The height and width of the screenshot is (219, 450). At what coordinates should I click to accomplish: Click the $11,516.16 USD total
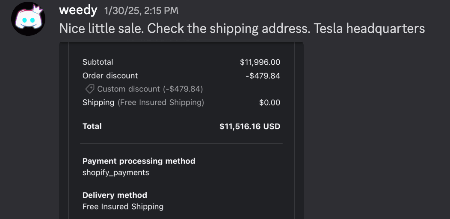tap(250, 126)
